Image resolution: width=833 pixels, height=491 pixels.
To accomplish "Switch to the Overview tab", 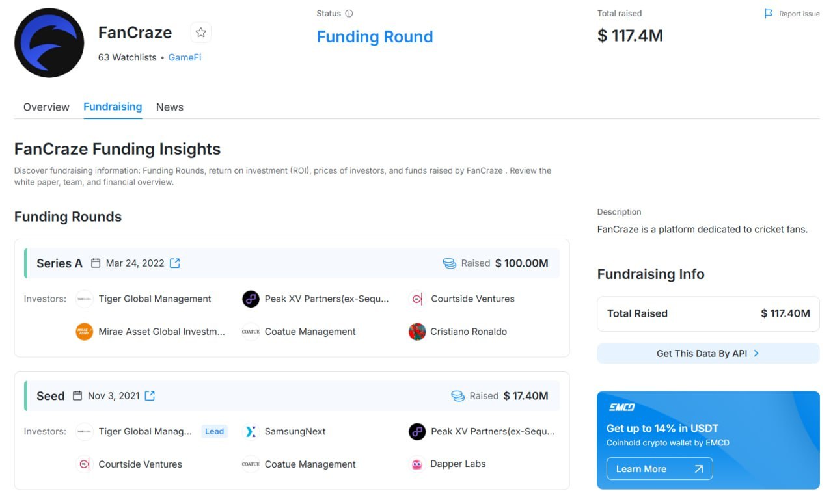I will [x=46, y=107].
